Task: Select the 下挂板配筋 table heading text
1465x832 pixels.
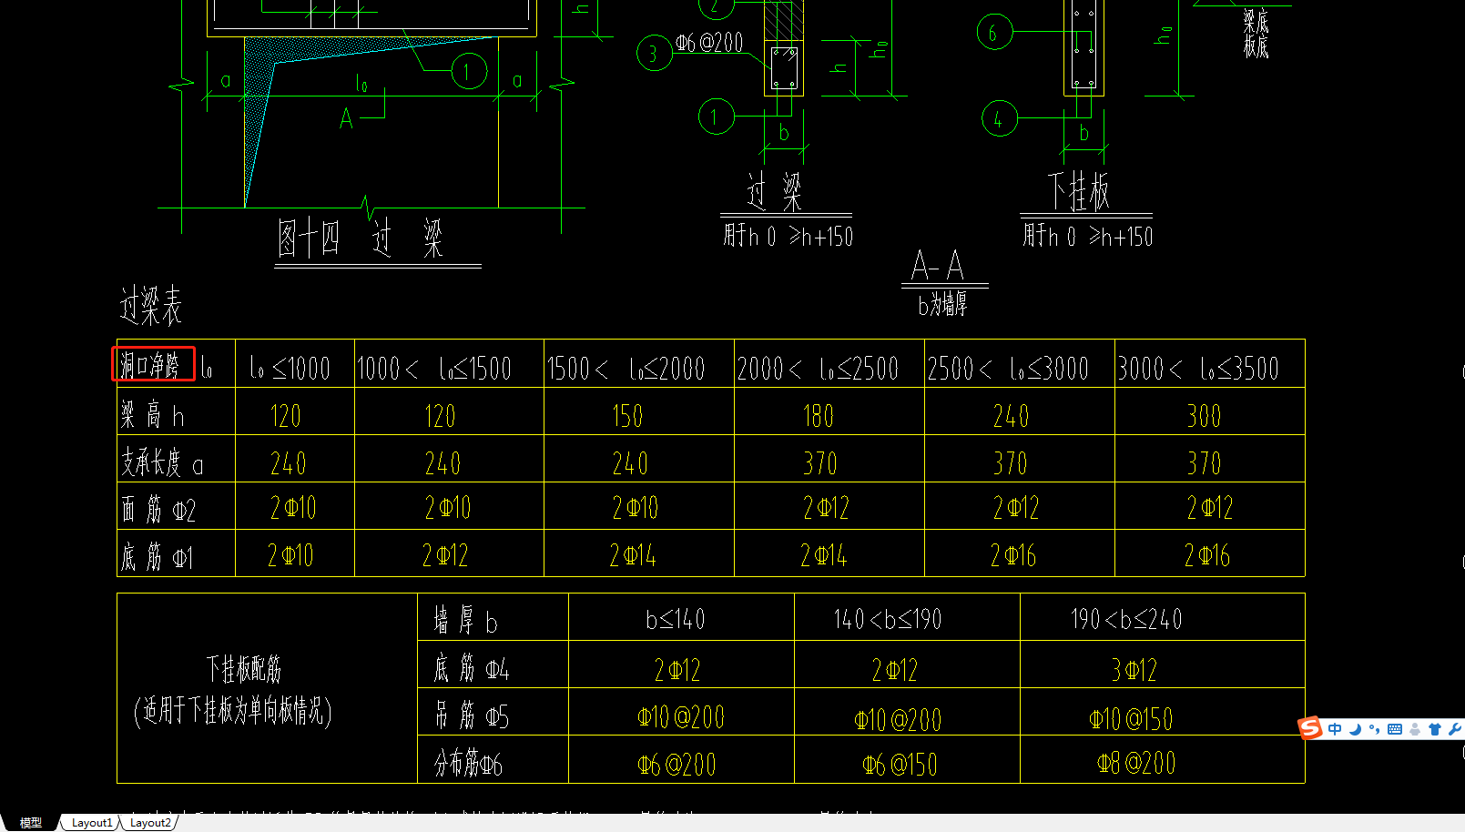Action: 243,670
